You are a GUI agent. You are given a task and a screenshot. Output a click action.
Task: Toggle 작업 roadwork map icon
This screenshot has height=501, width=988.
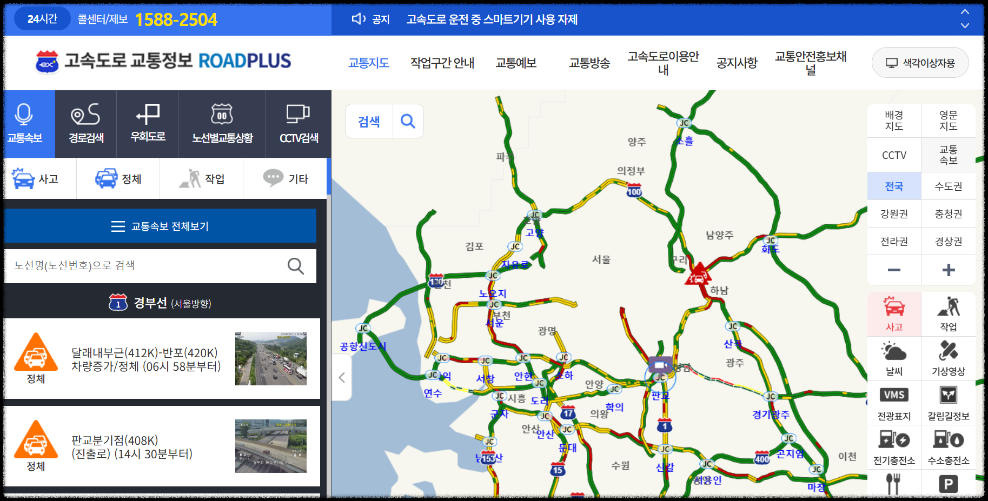tap(948, 314)
